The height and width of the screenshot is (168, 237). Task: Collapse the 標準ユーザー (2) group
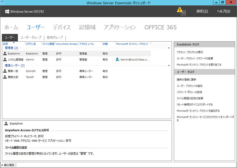point(169,65)
